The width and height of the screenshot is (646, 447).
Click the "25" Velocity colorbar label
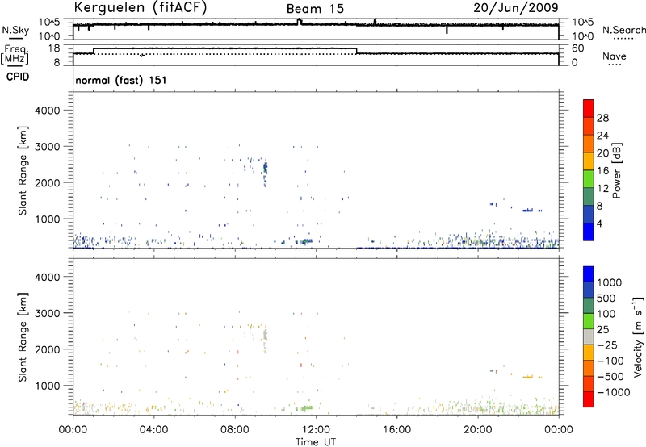603,329
